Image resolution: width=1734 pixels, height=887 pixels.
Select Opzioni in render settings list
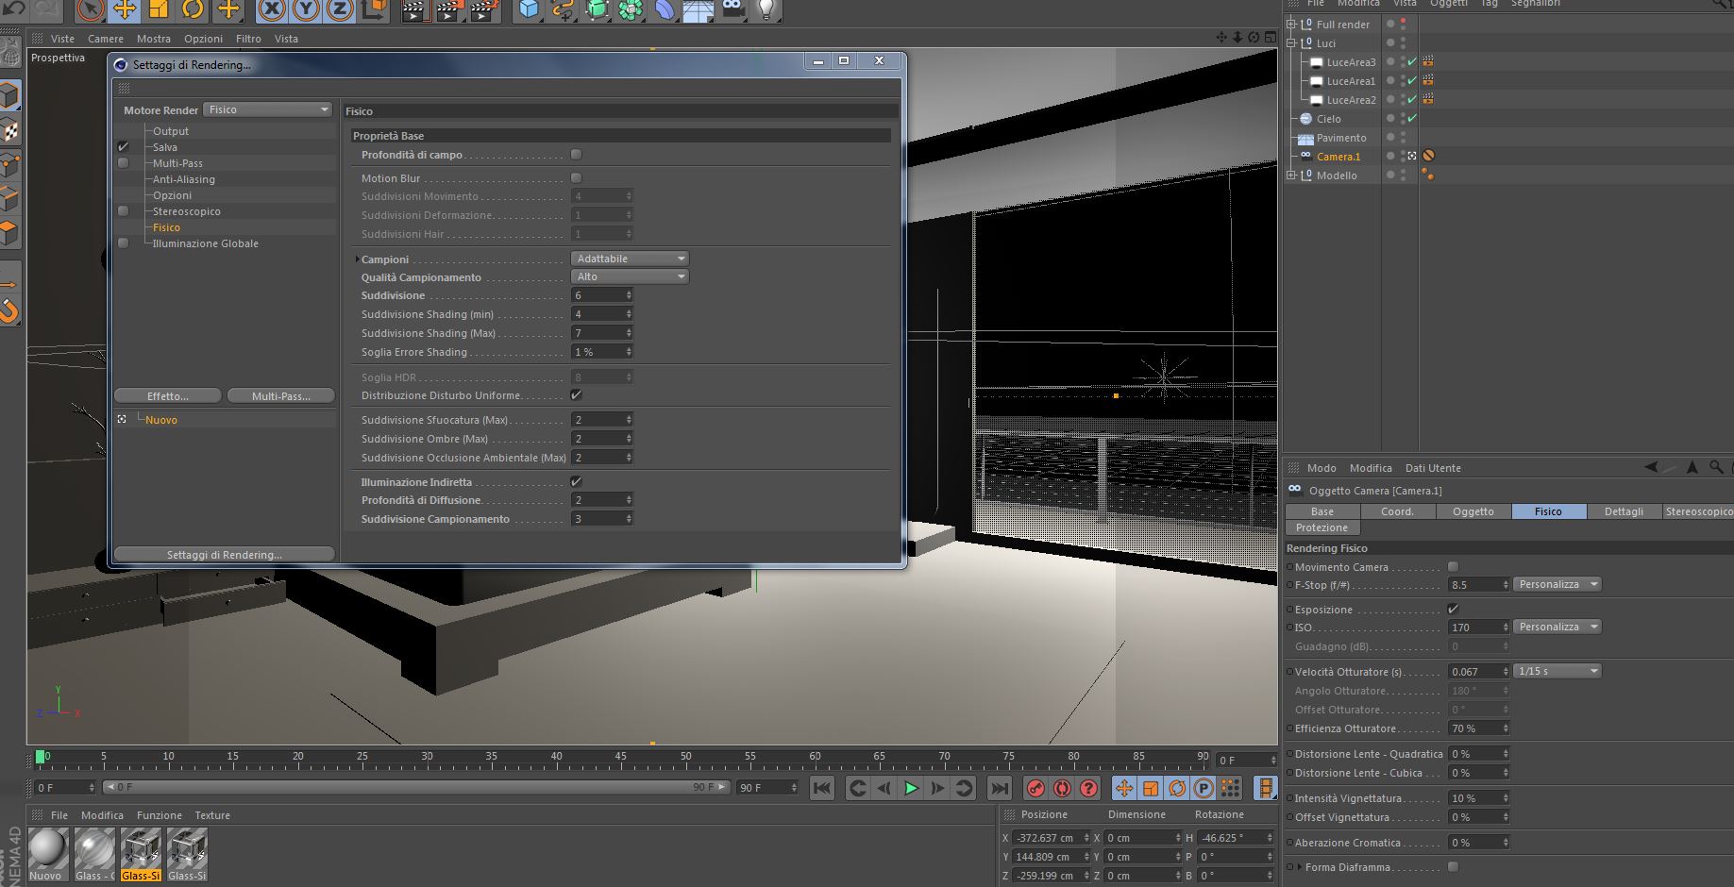[173, 195]
